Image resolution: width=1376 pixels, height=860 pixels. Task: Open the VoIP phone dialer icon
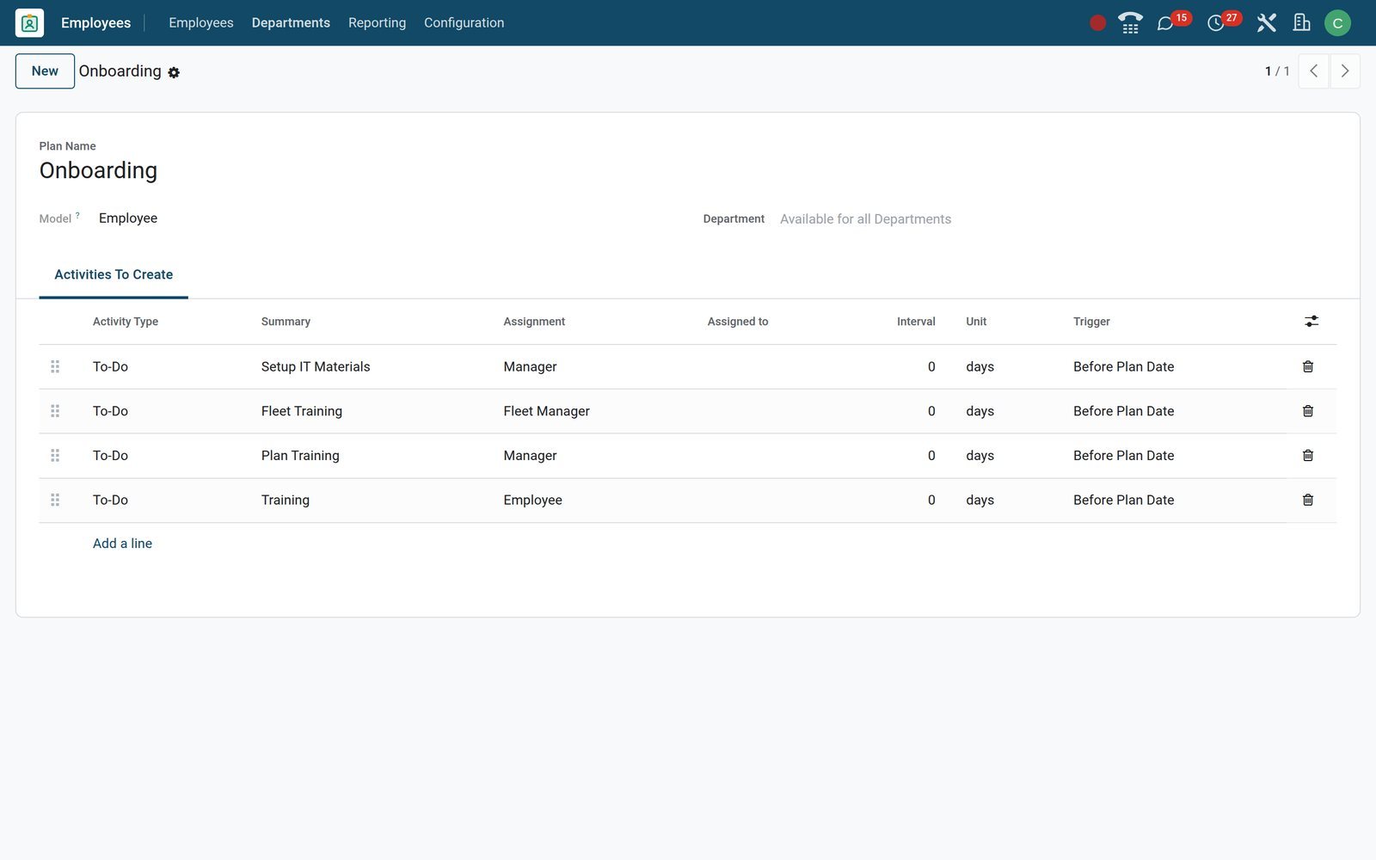(x=1130, y=23)
